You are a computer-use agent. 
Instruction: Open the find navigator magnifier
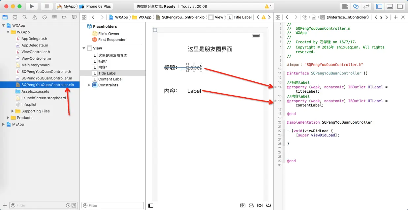[25, 17]
